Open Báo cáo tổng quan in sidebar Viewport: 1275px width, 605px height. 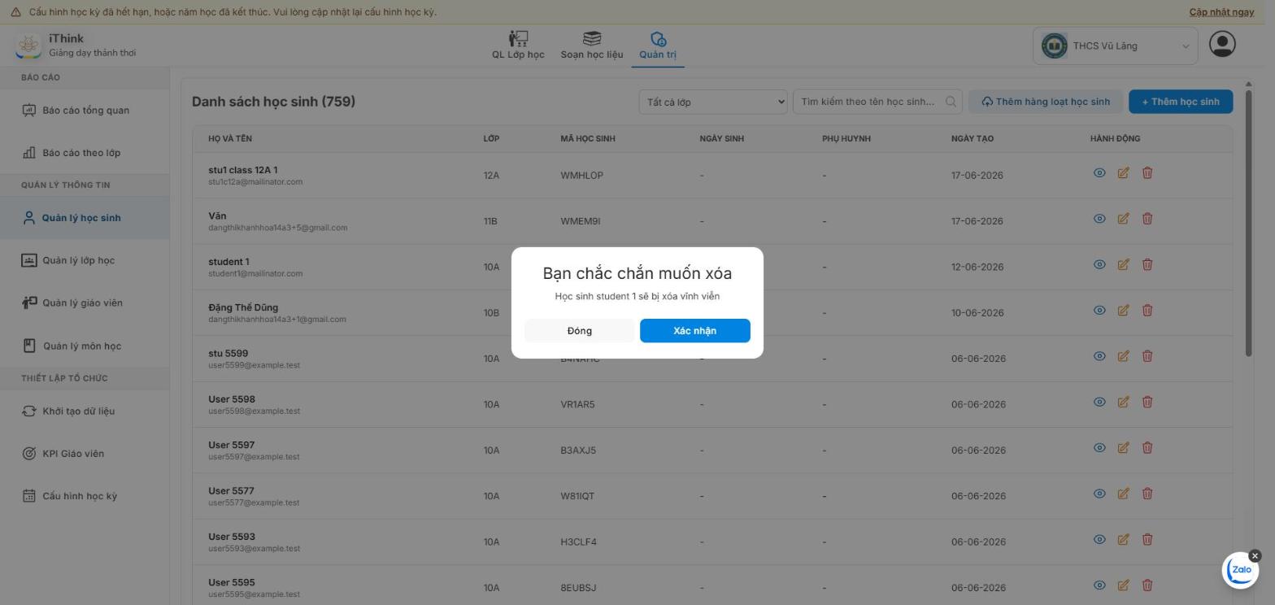pyautogui.click(x=85, y=111)
